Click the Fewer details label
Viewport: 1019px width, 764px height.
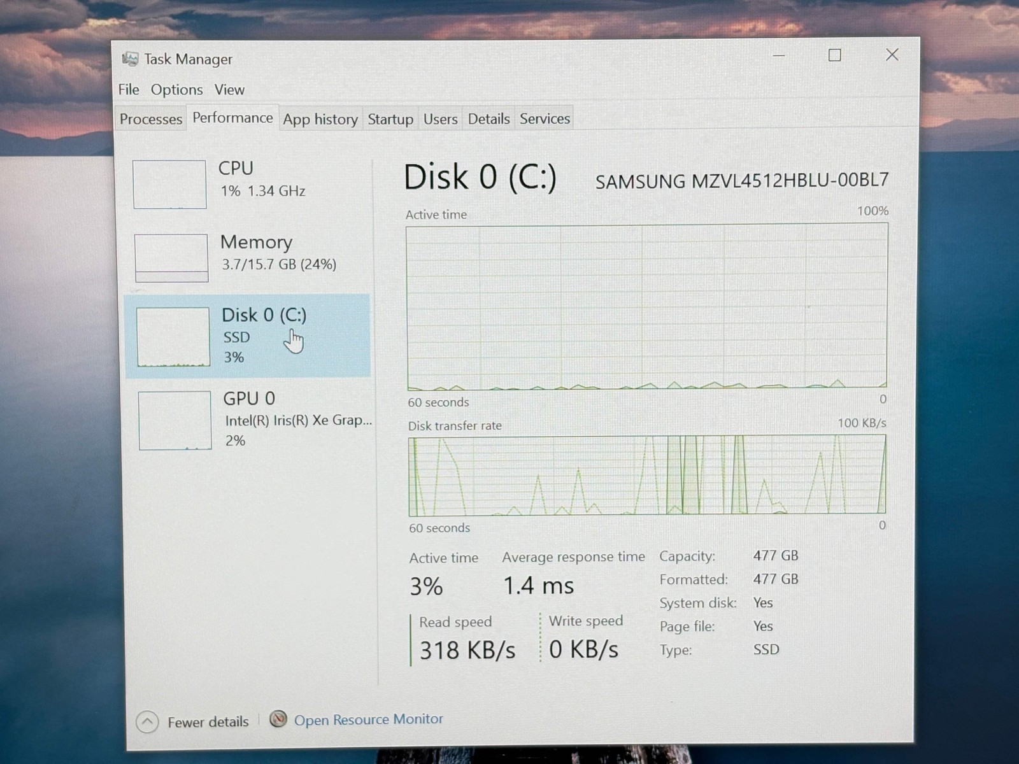(208, 722)
